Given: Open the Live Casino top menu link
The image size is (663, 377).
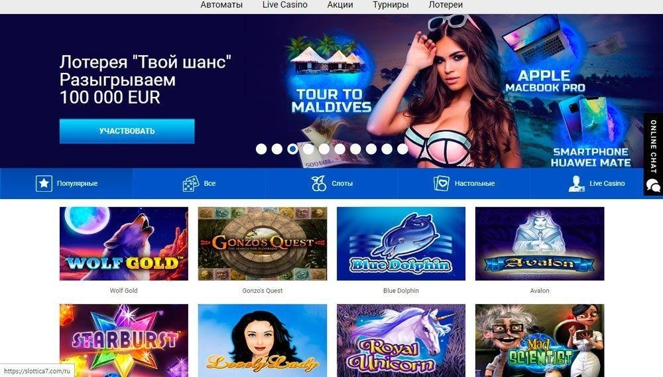Looking at the screenshot, I should pos(285,5).
